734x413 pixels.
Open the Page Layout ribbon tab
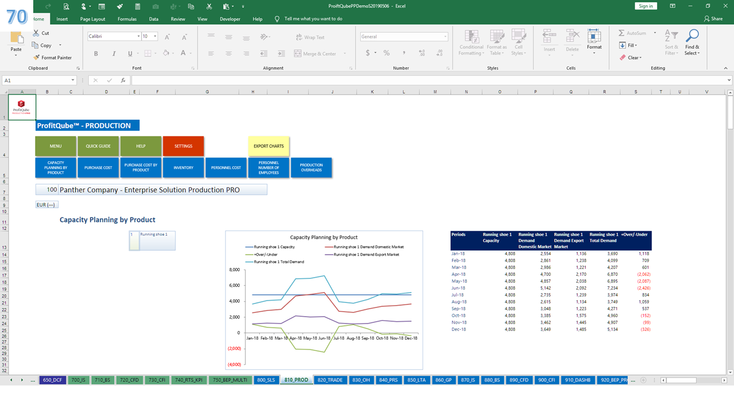[92, 19]
